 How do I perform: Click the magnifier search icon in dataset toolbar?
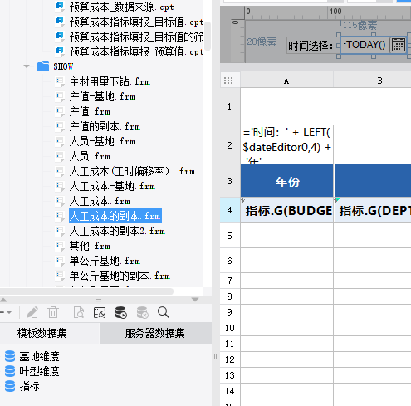tap(164, 312)
